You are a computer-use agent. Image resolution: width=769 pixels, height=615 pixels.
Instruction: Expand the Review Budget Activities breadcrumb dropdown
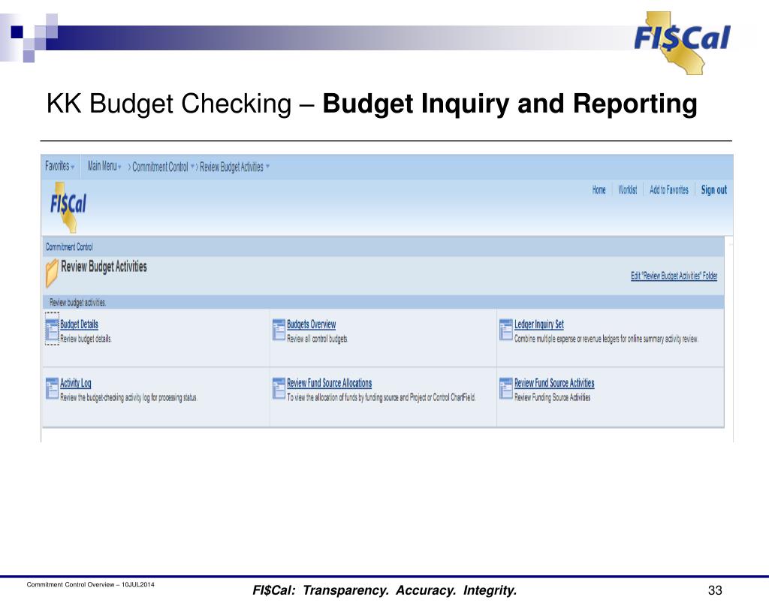point(268,167)
